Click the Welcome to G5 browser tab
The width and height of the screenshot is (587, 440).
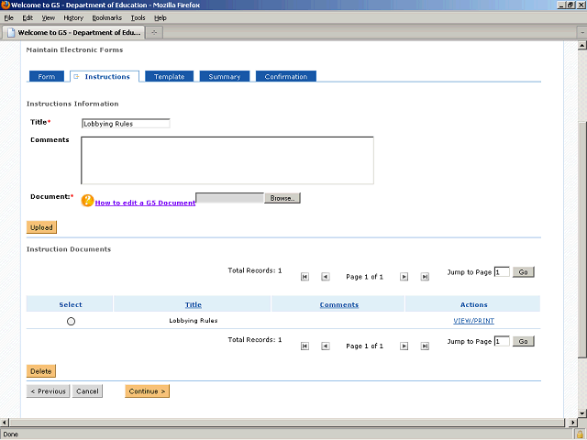[73, 33]
